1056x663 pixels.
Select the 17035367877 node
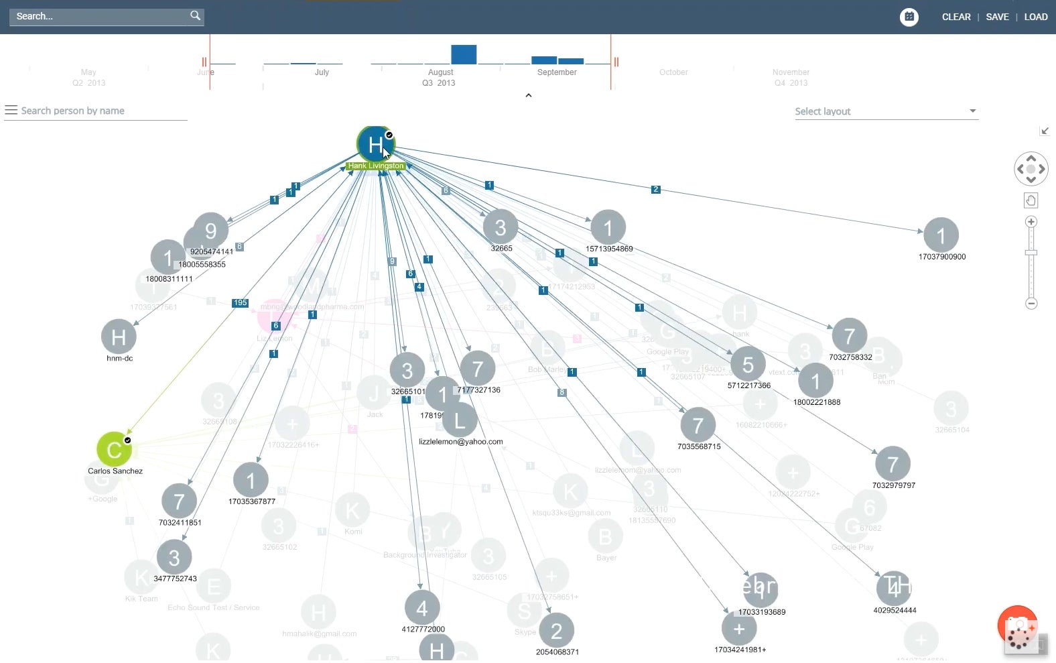[251, 480]
